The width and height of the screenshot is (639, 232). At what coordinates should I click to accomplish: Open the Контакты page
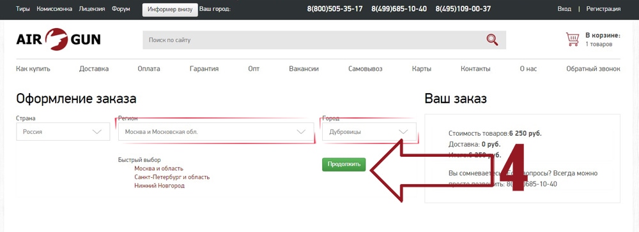click(x=475, y=69)
